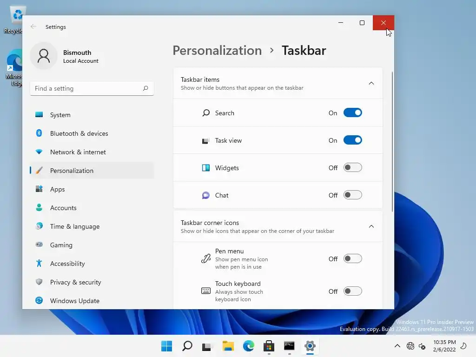The height and width of the screenshot is (357, 476).
Task: Open Microsoft Store from the taskbar
Action: click(x=269, y=346)
